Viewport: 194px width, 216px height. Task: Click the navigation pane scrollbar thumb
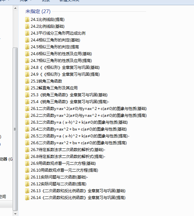[15, 129]
